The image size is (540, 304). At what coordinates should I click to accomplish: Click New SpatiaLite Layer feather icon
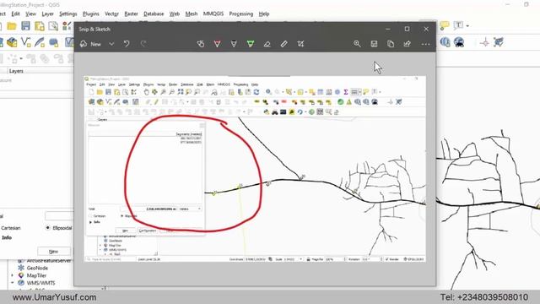point(40,42)
